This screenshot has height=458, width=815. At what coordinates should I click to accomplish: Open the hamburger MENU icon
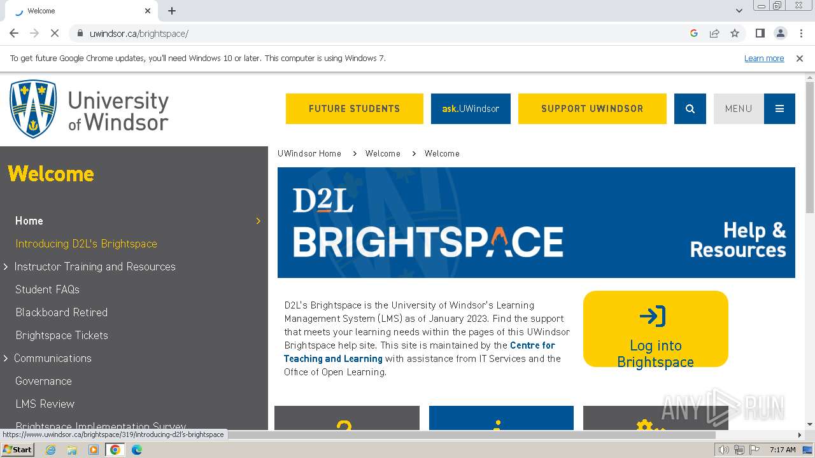pos(779,109)
